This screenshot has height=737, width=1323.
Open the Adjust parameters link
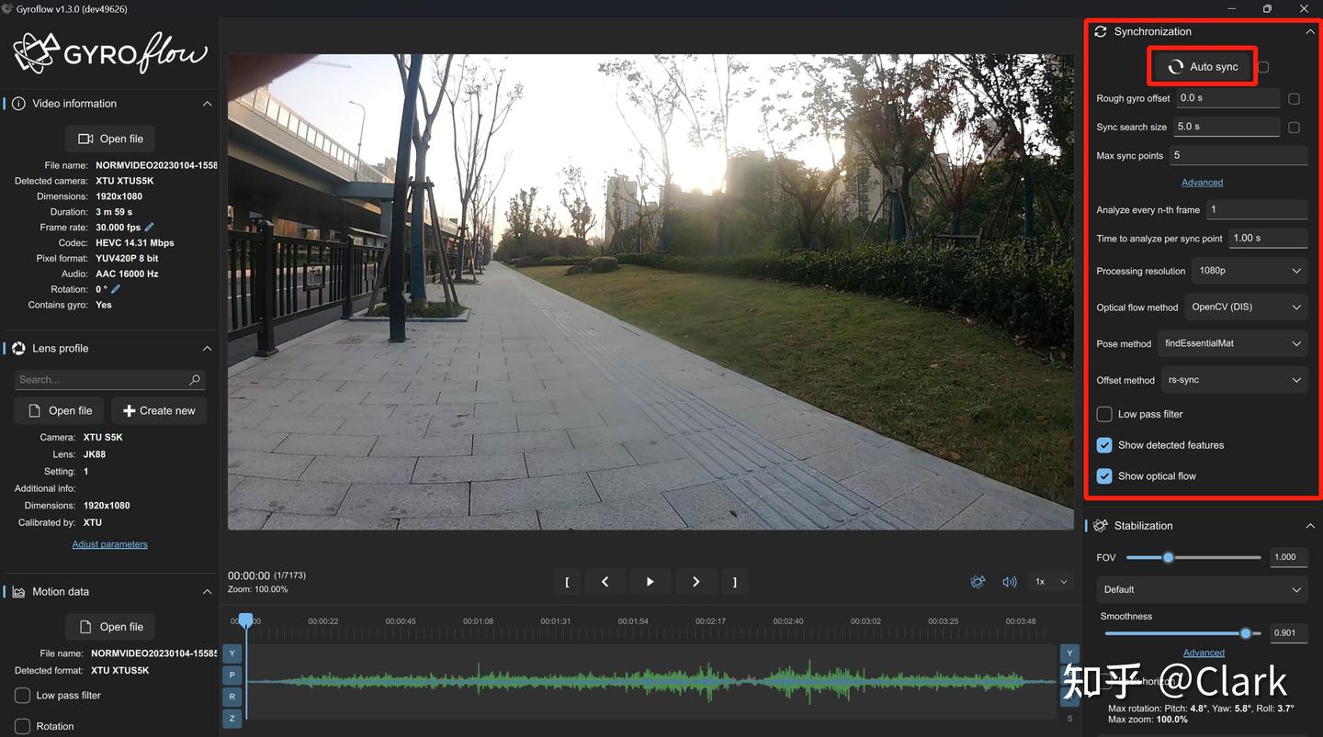pyautogui.click(x=109, y=544)
